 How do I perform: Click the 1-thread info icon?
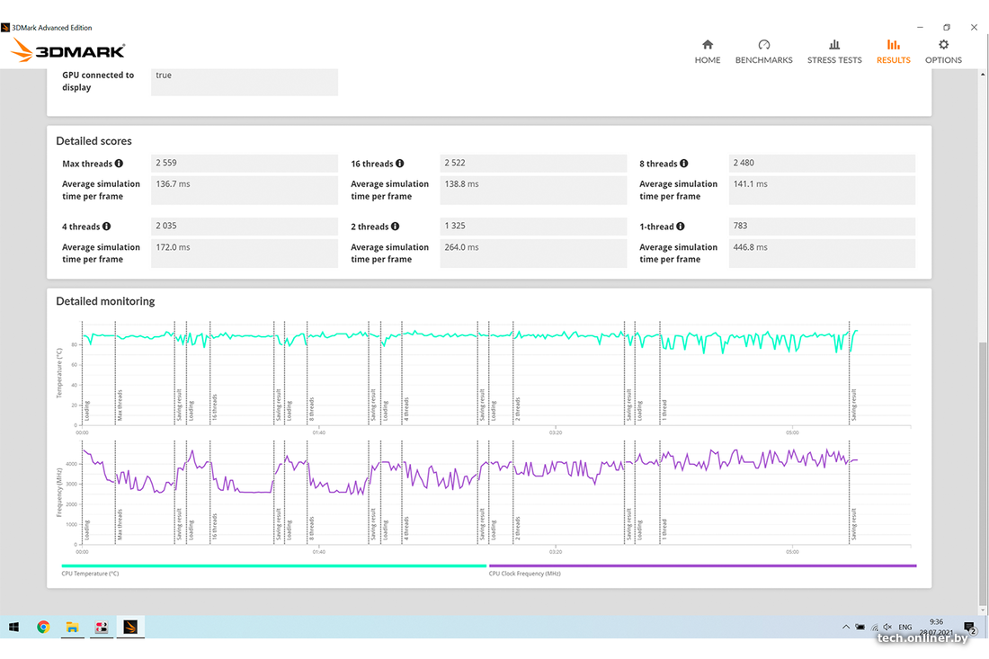pos(681,227)
